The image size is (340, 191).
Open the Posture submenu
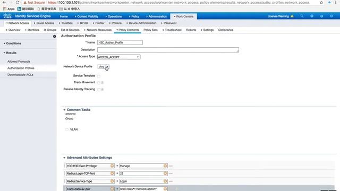click(x=115, y=23)
